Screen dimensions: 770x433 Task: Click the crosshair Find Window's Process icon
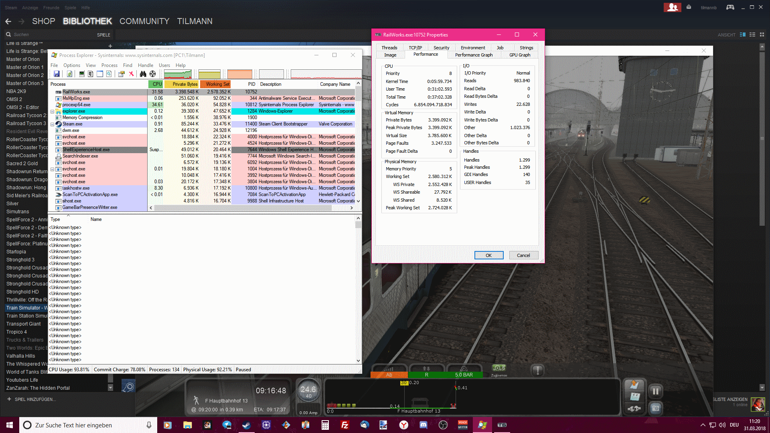tap(153, 74)
